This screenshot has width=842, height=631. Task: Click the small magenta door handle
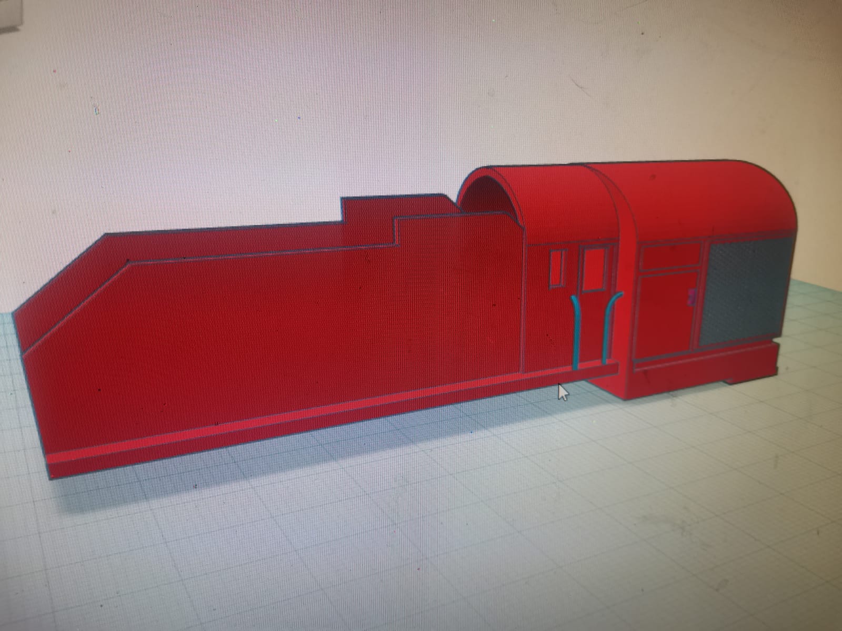pos(693,297)
